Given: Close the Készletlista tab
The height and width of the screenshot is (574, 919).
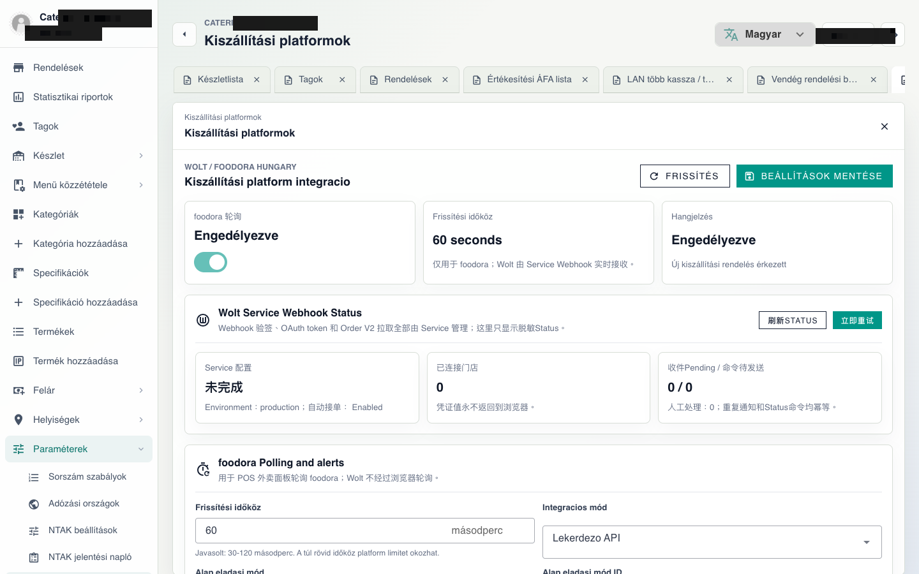Looking at the screenshot, I should point(257,80).
